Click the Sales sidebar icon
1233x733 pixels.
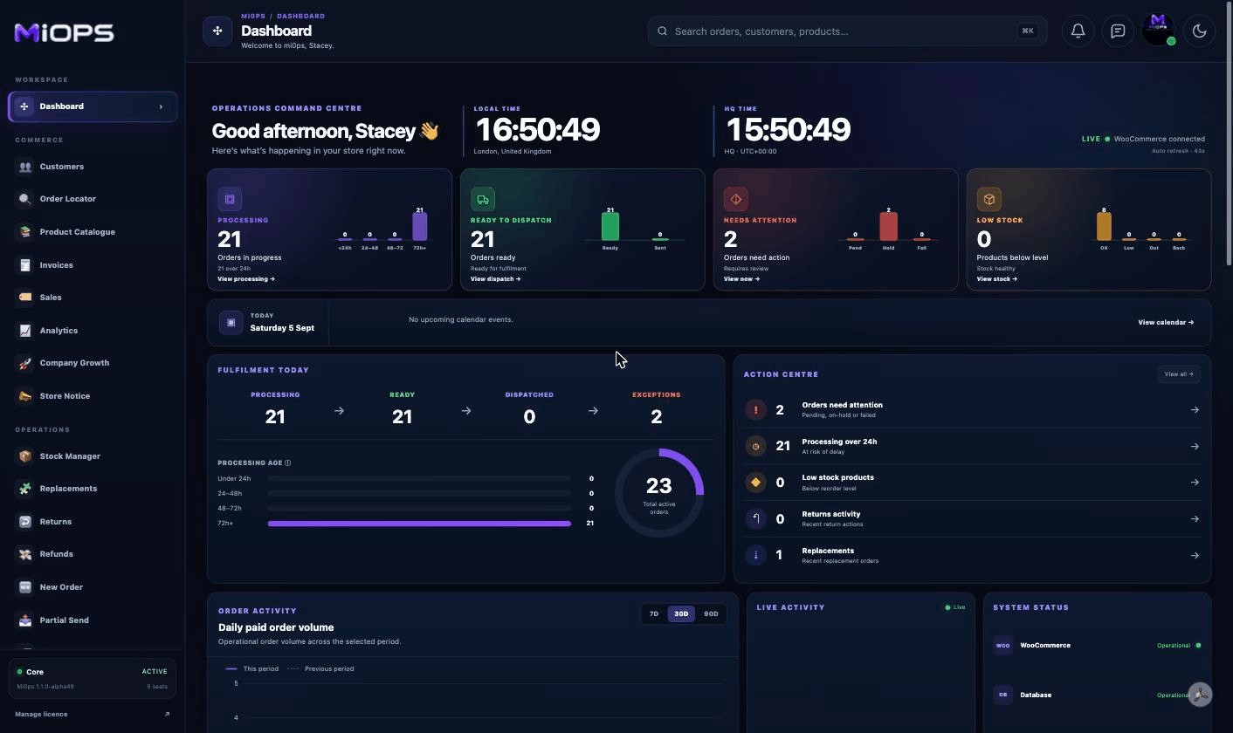(24, 298)
